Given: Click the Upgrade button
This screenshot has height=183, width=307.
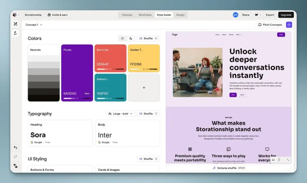Looking at the screenshot, I should [286, 15].
